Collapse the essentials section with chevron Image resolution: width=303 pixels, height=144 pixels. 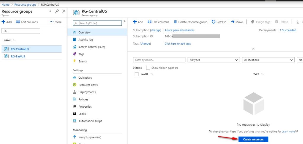[x=253, y=49]
